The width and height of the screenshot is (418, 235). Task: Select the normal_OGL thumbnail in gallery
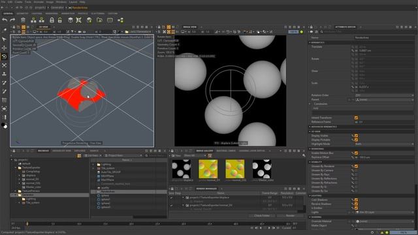pyautogui.click(x=235, y=168)
